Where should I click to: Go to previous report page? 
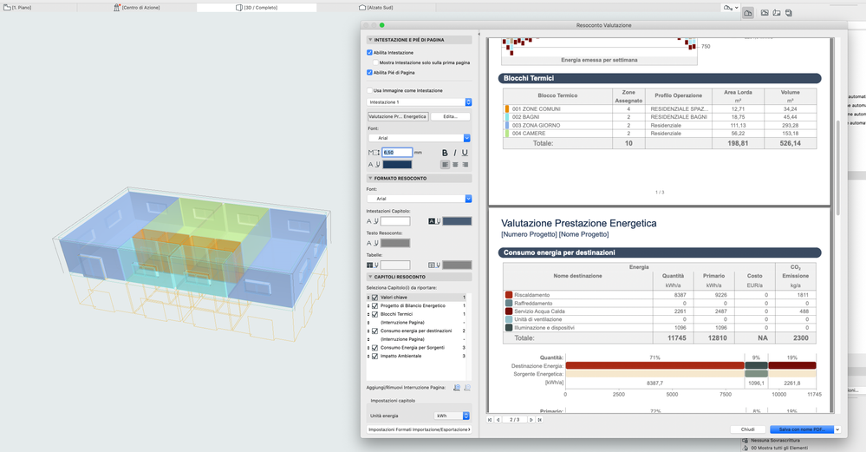click(498, 420)
